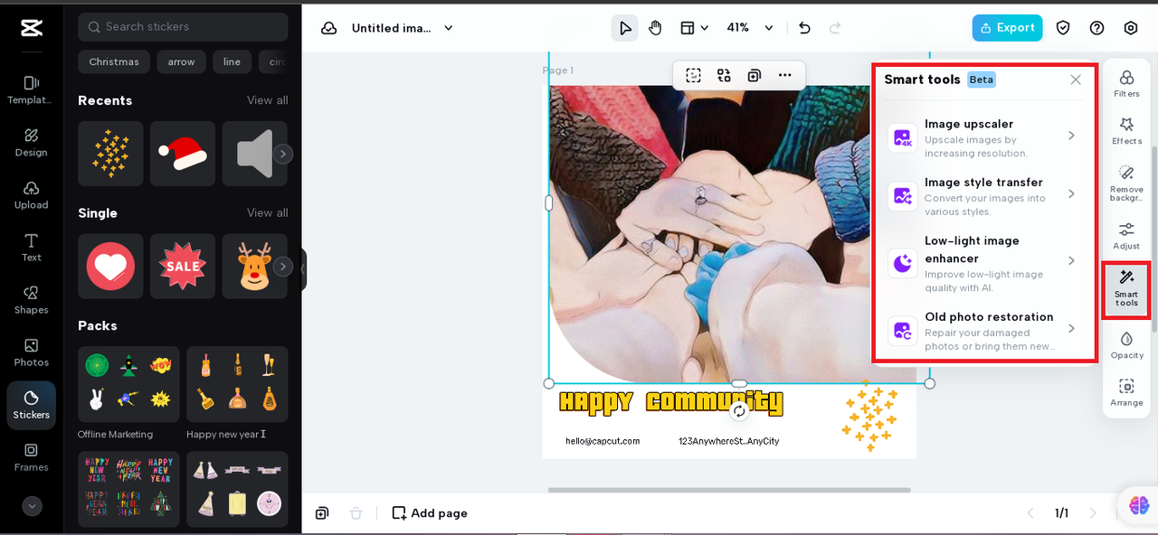Select the Stickers sidebar panel
This screenshot has width=1158, height=535.
(32, 405)
